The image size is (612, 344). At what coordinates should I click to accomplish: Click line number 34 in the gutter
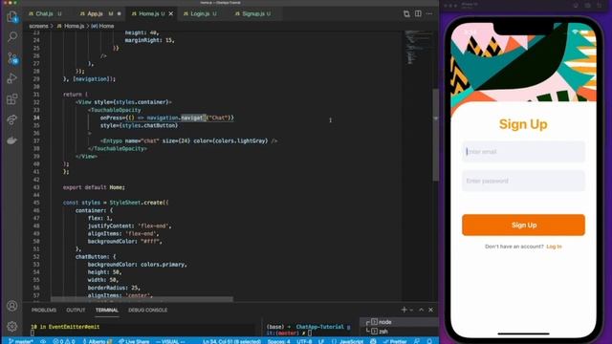36,118
